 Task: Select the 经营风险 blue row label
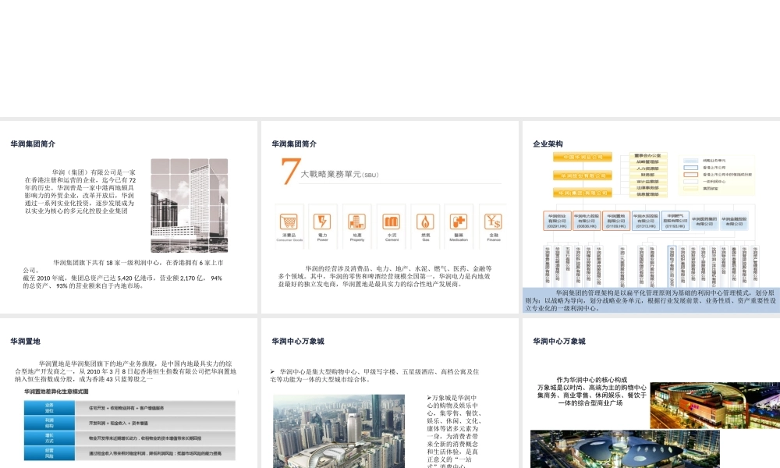pos(49,452)
